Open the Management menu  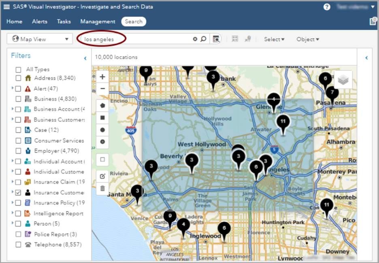click(97, 21)
